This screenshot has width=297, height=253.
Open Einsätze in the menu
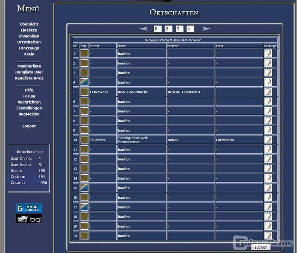click(29, 30)
